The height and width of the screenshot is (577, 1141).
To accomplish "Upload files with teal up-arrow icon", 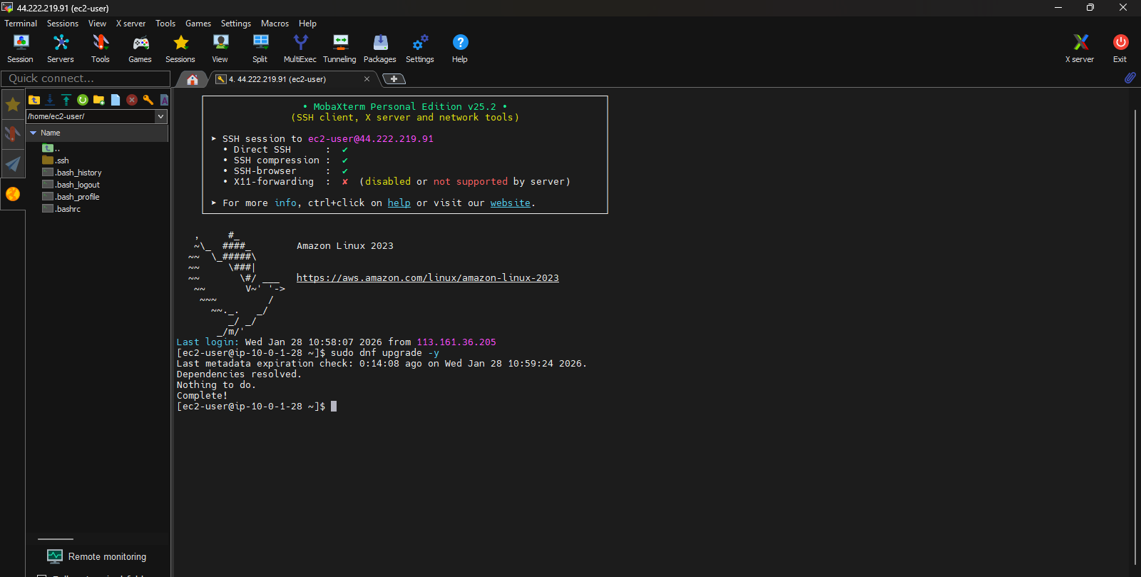I will tap(66, 100).
